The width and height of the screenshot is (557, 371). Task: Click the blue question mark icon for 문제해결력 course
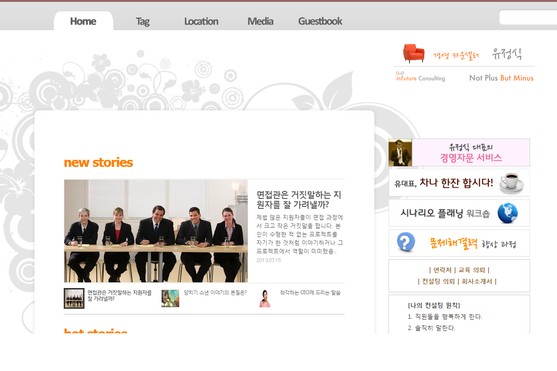pos(406,242)
